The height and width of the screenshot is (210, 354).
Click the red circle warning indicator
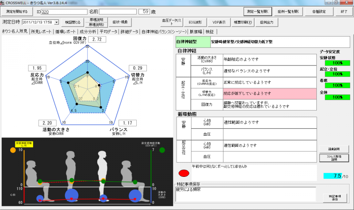click(x=184, y=172)
